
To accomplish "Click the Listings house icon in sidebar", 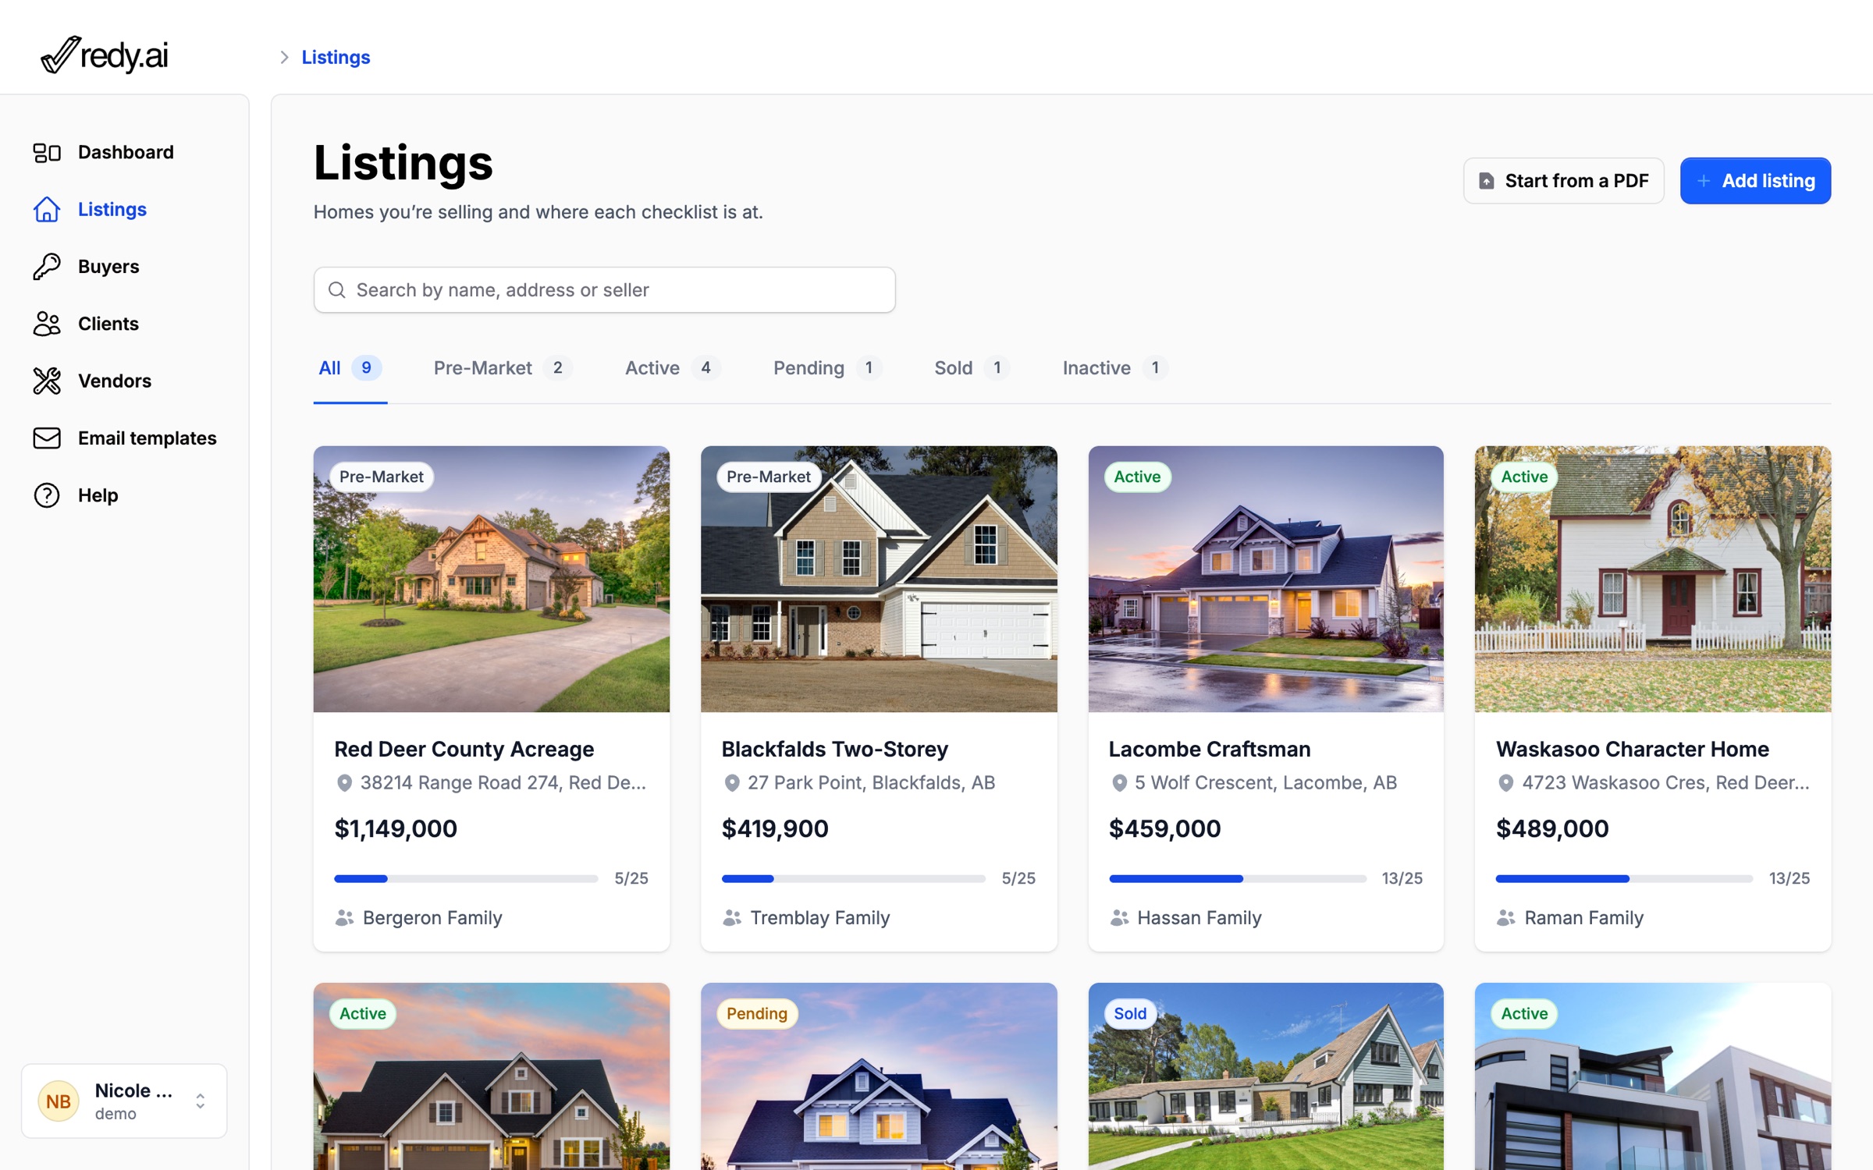I will (47, 209).
